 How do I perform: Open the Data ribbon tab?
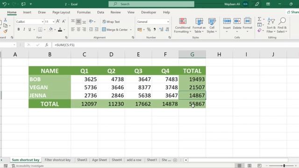pos(100,12)
